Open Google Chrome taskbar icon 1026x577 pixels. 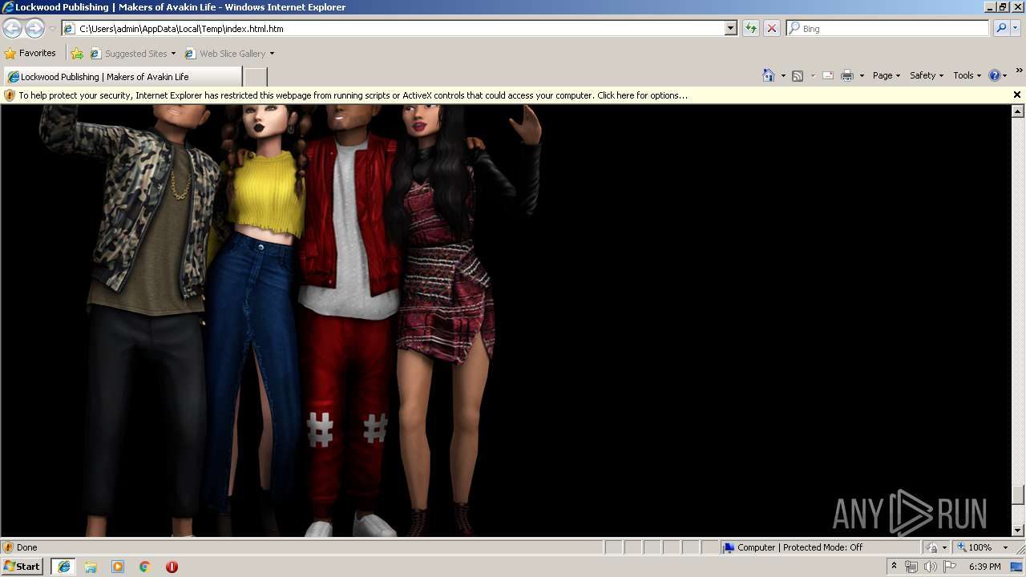click(145, 567)
